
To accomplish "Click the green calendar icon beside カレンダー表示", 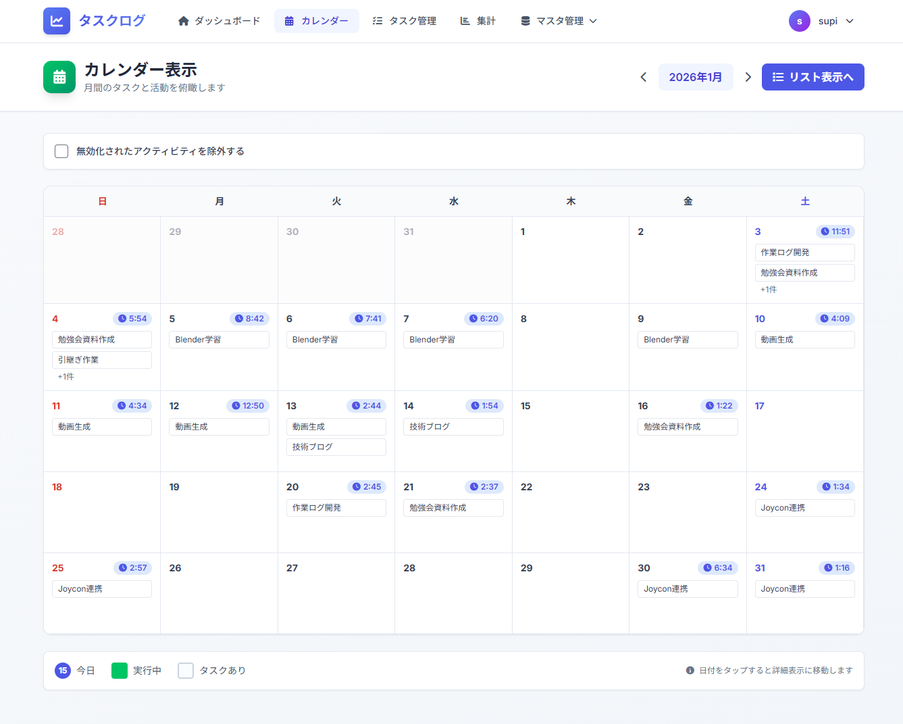I will 59,77.
